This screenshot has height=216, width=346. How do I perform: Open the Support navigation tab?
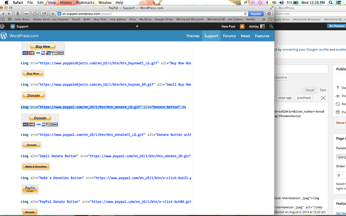(211, 36)
